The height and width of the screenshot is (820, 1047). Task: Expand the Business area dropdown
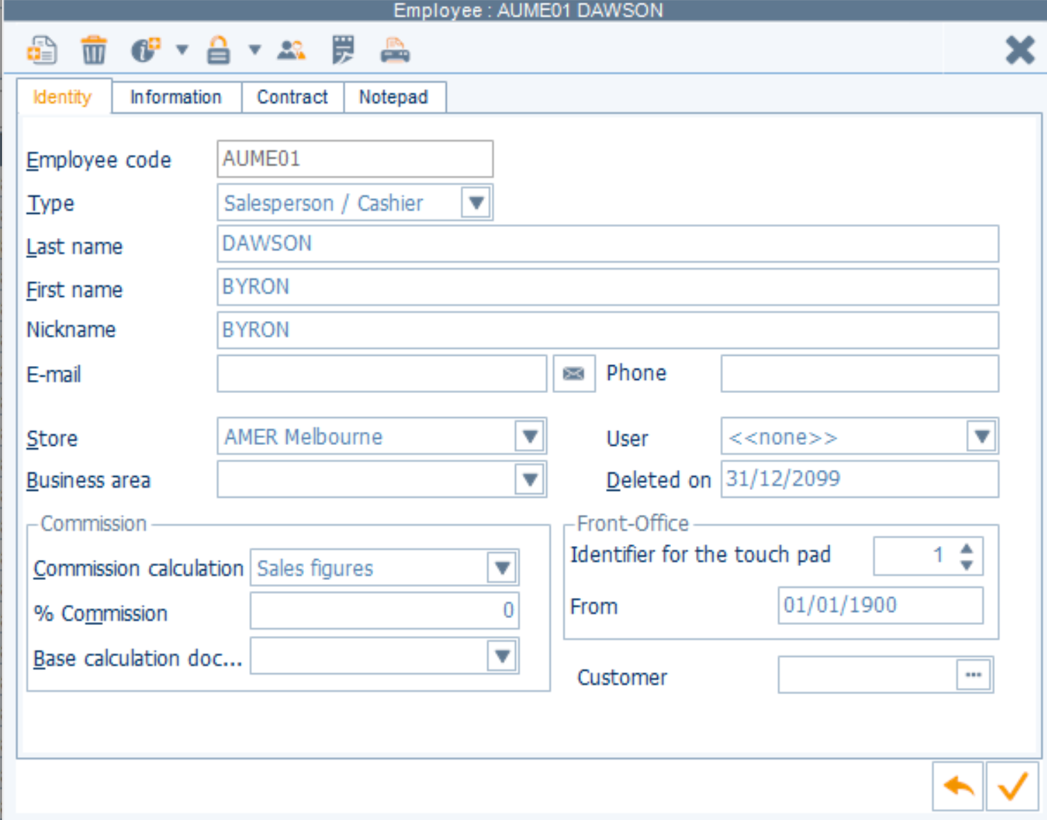click(x=530, y=479)
